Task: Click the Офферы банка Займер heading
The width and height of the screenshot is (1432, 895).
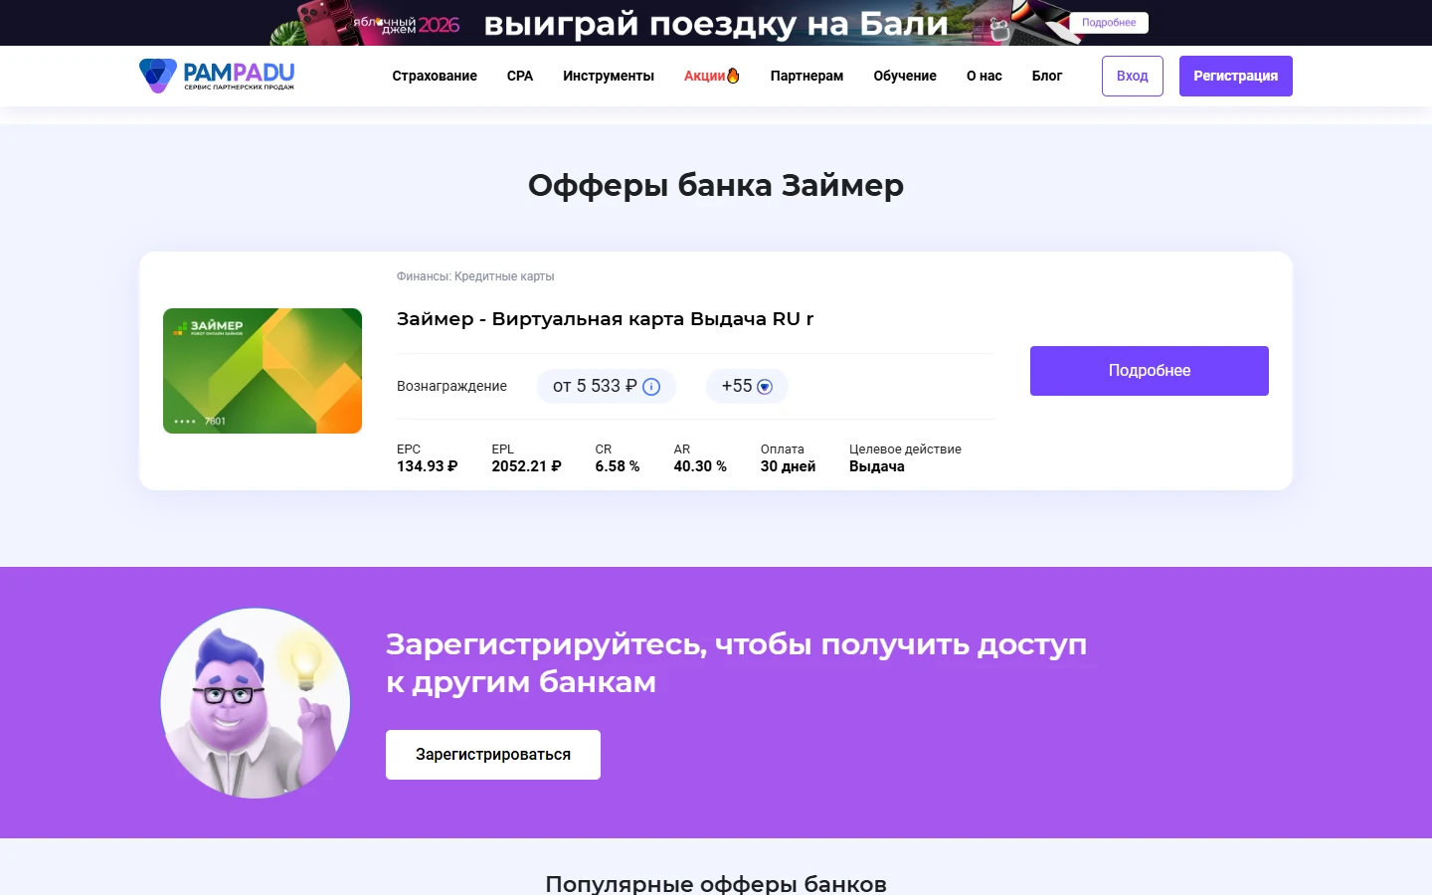Action: pyautogui.click(x=716, y=185)
